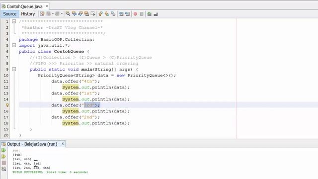Re-run the program from the Output panel
The image size is (318, 179).
point(4,150)
